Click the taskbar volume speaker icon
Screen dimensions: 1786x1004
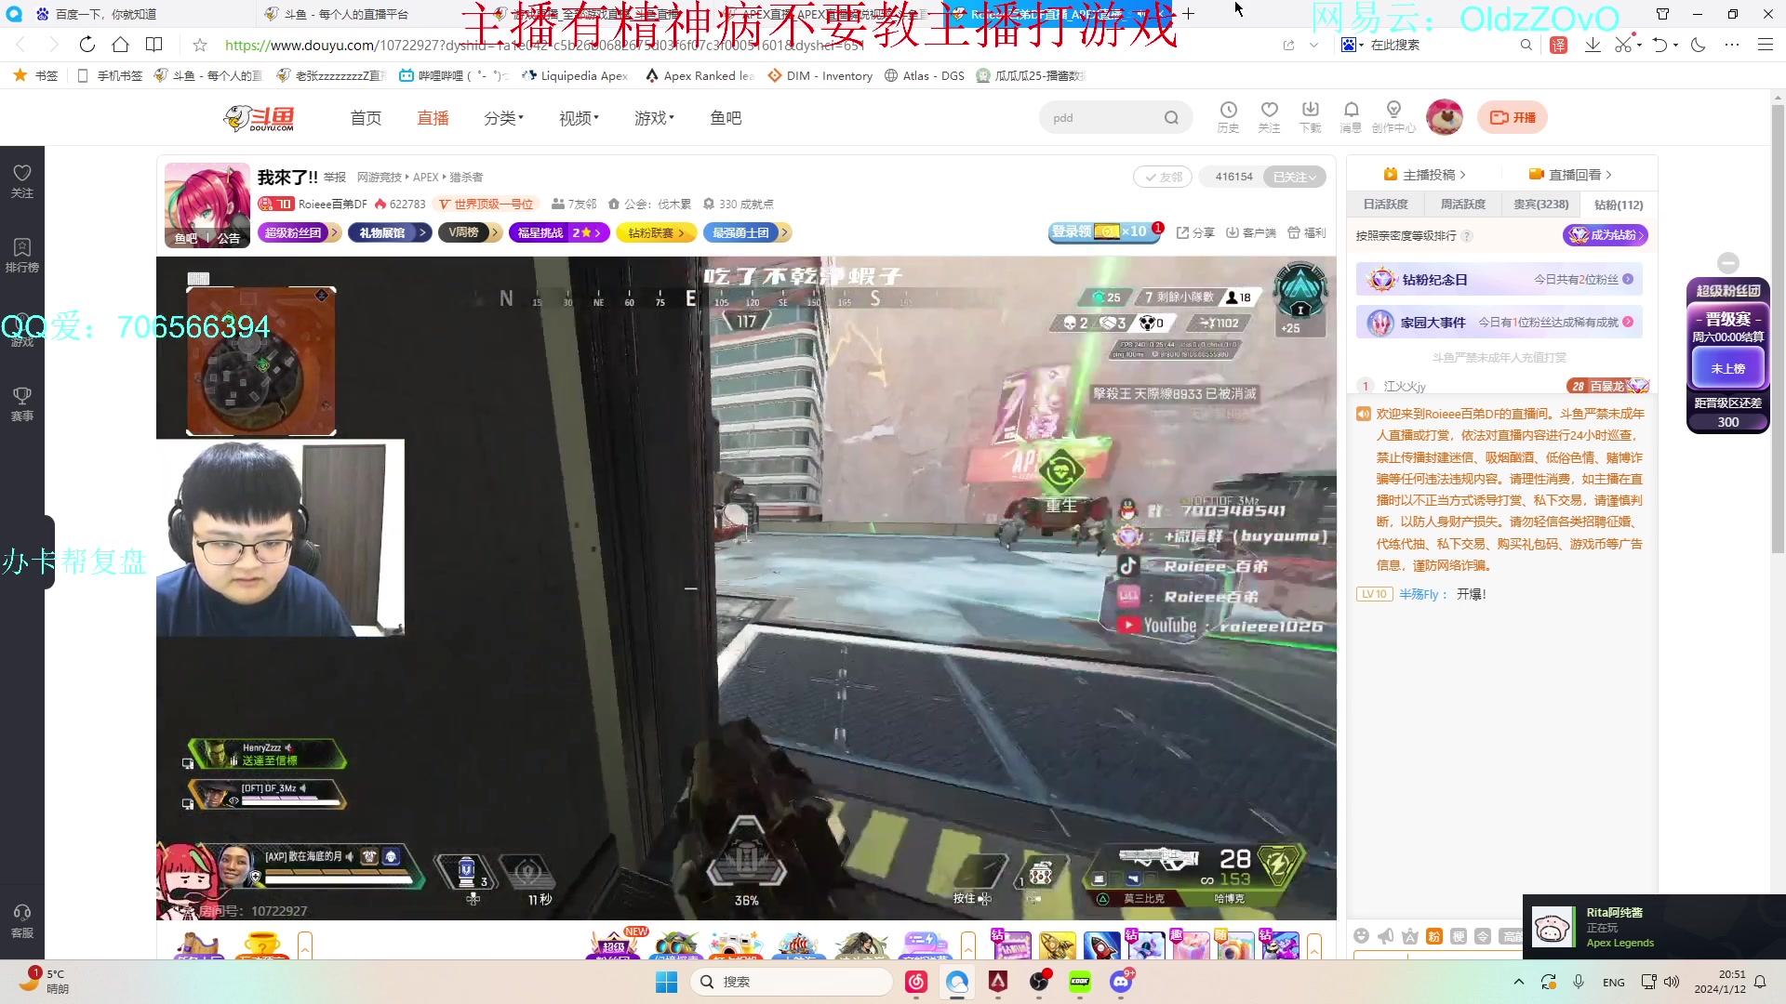1672,982
